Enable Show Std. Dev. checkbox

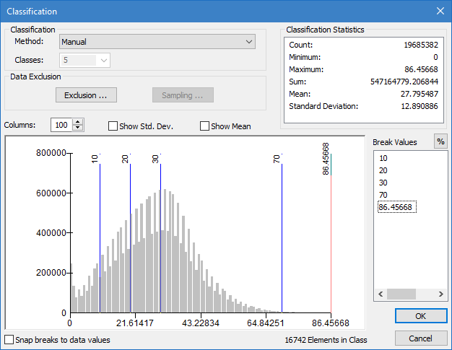click(113, 126)
